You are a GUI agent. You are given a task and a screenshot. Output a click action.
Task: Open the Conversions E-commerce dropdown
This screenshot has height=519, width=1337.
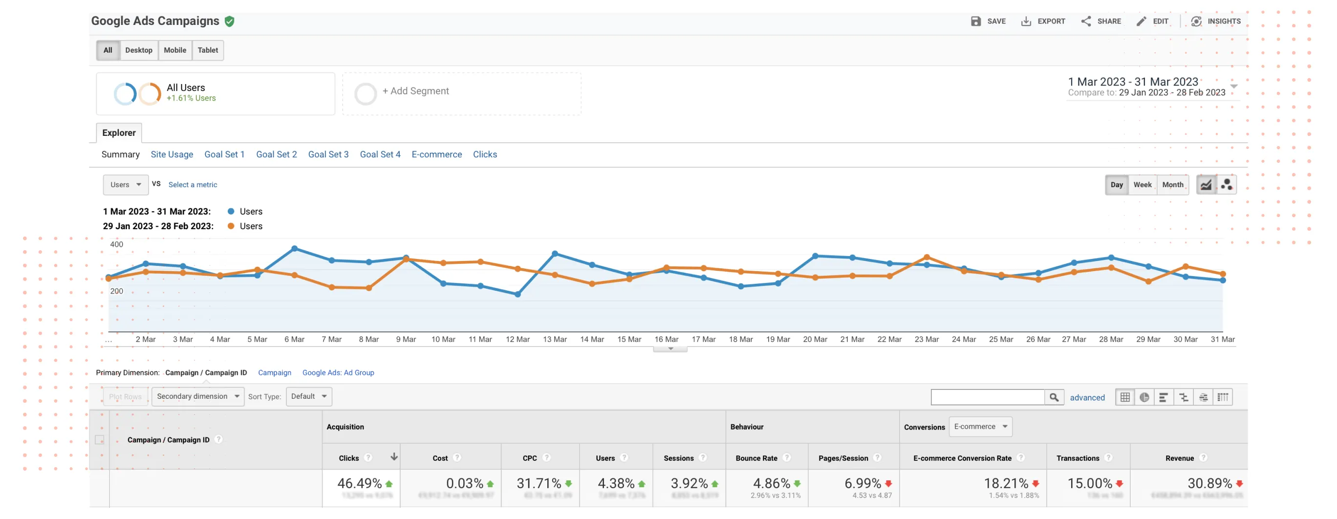point(980,427)
